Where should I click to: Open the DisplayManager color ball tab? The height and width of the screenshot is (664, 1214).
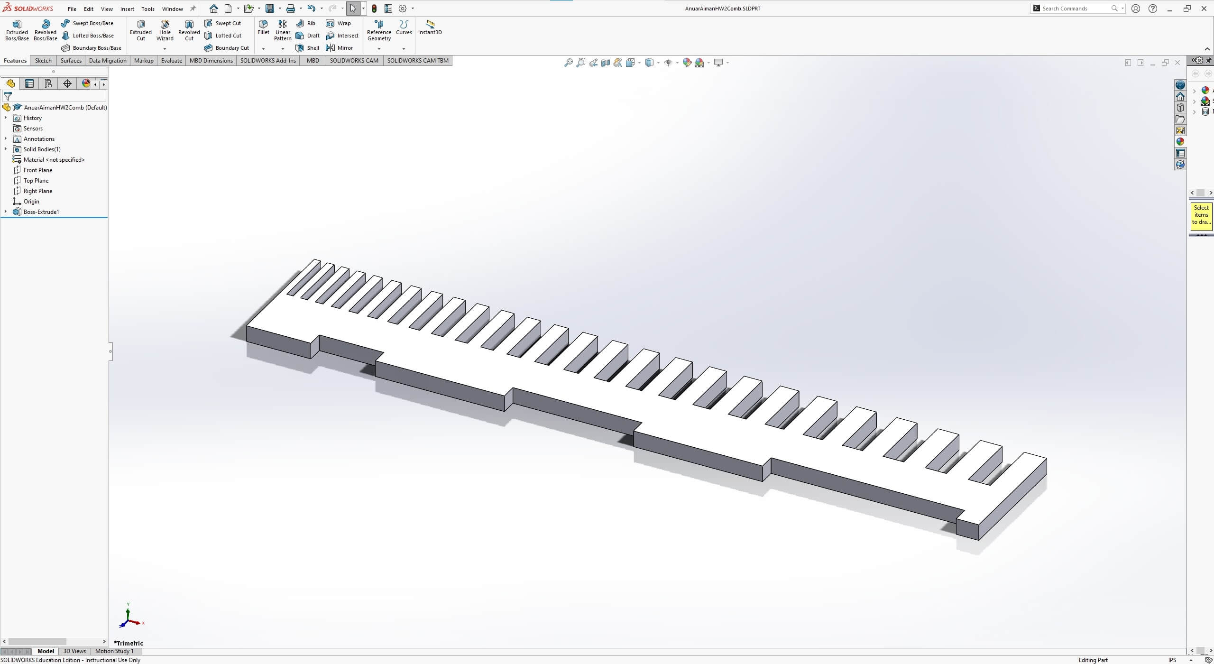pos(85,83)
